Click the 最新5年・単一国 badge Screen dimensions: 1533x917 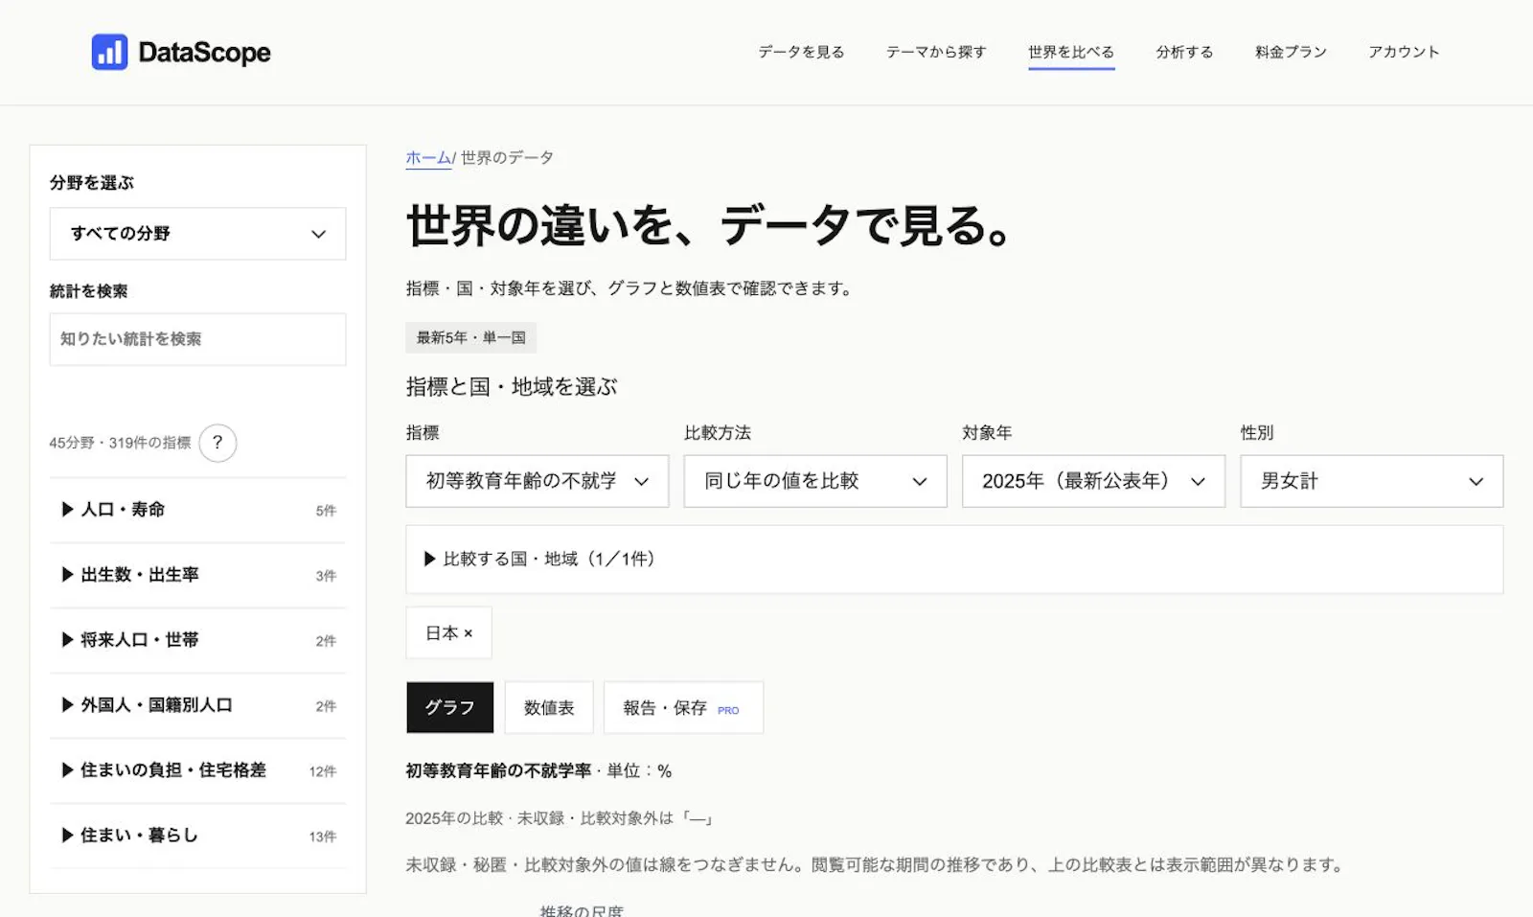pos(470,337)
